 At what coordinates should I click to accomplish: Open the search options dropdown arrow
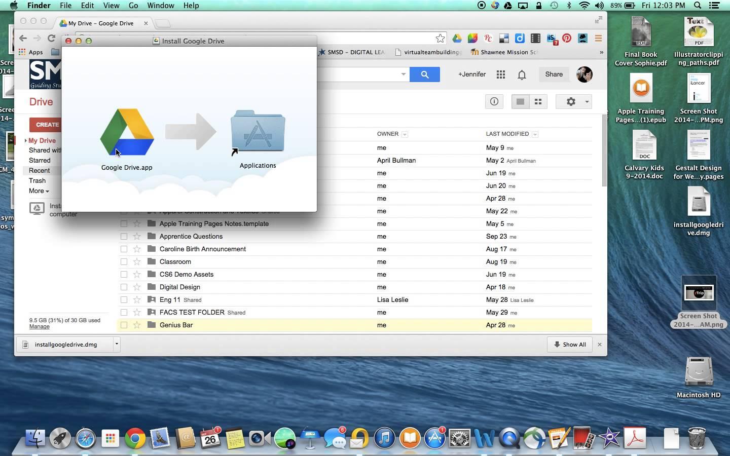pyautogui.click(x=404, y=74)
